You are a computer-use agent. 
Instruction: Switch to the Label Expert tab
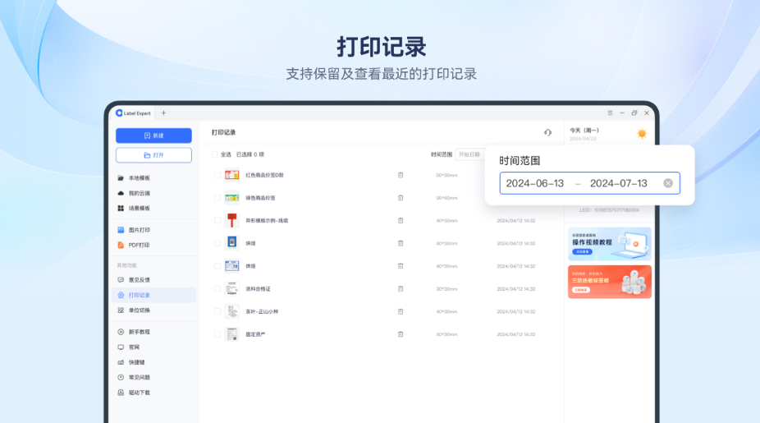(x=133, y=113)
